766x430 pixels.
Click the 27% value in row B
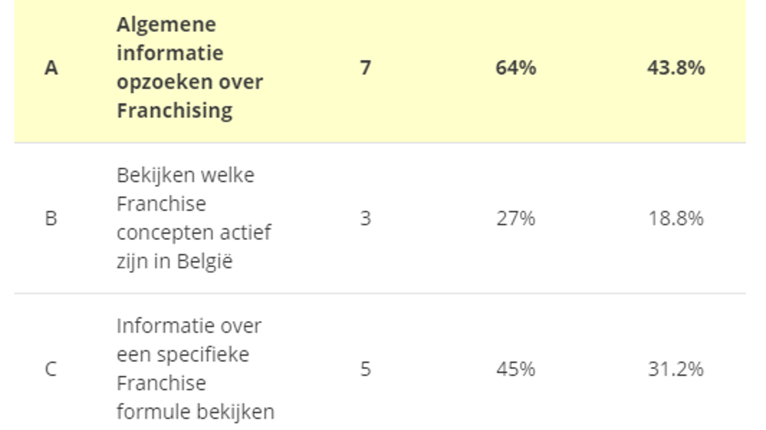(515, 218)
